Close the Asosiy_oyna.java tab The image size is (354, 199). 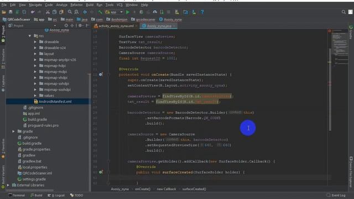click(x=174, y=26)
